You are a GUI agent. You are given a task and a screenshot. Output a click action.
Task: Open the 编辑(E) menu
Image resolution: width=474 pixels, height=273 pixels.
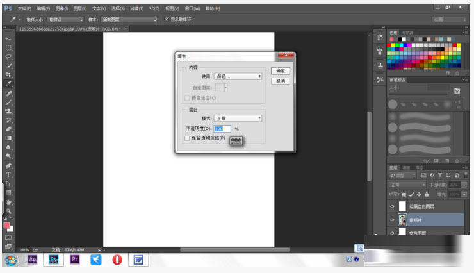click(43, 8)
